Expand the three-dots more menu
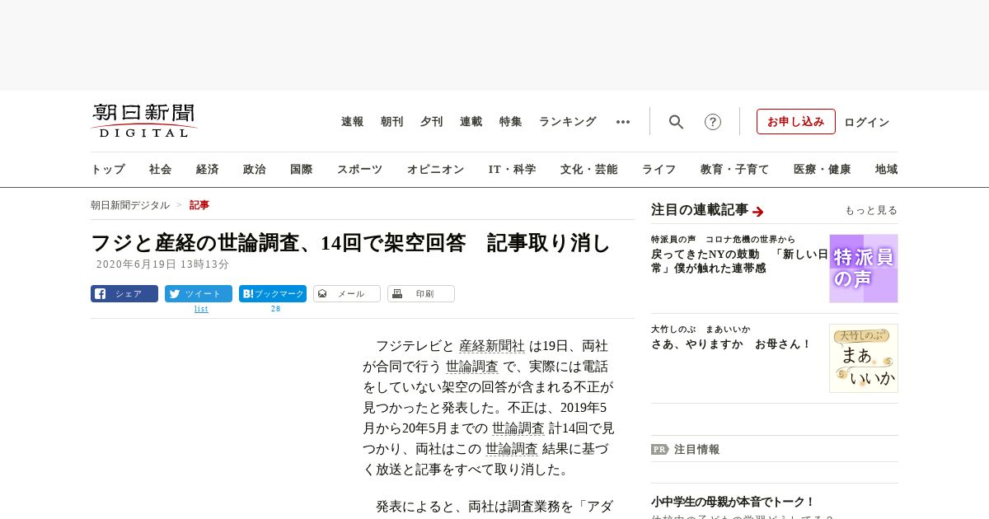Image resolution: width=989 pixels, height=519 pixels. 623,122
